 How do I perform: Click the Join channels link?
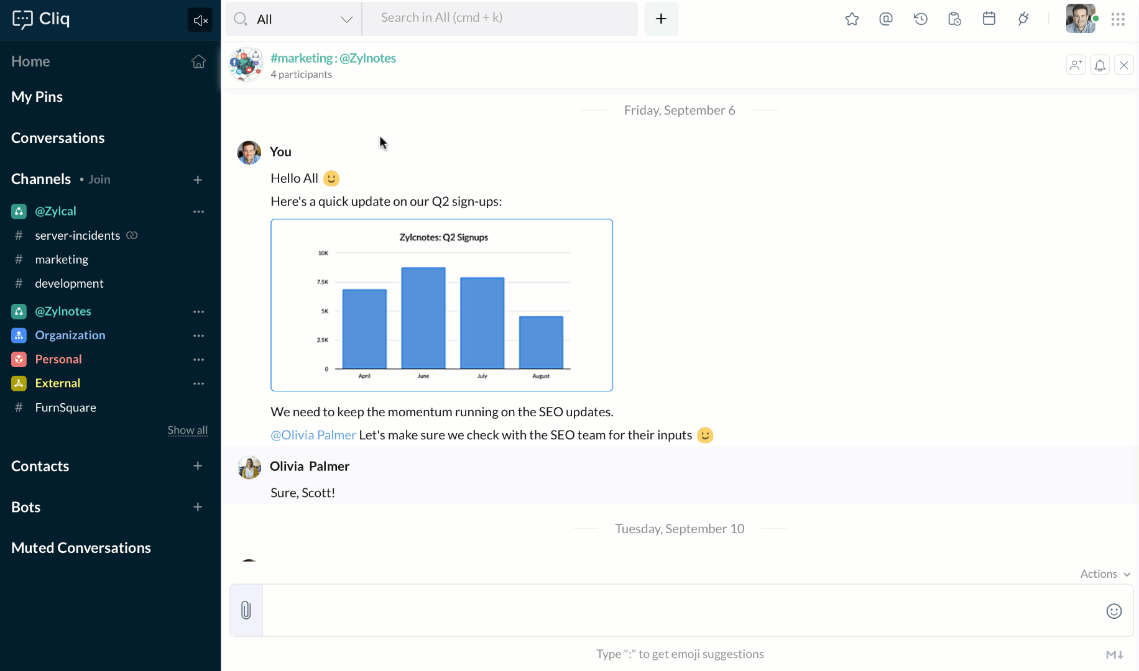(99, 180)
